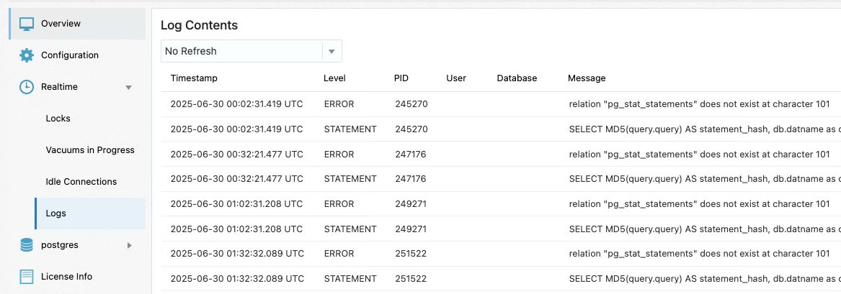Collapse the Realtime section arrow
Viewport: 841px width, 294px height.
pos(129,87)
